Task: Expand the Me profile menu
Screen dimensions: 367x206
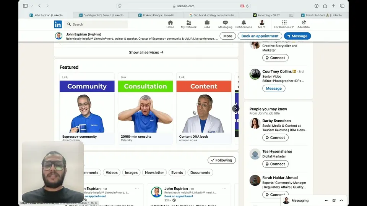Action: coord(261,24)
